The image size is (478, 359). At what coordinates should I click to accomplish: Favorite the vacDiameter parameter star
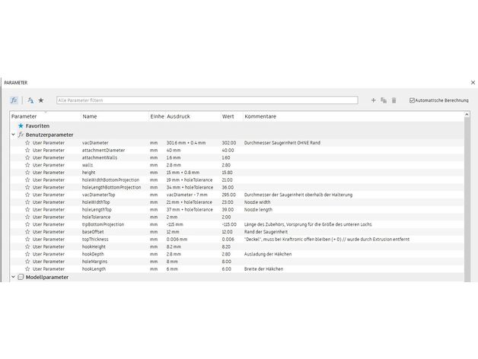coord(27,142)
